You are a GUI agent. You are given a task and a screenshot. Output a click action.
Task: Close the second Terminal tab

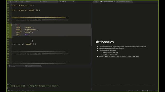click(40, 66)
